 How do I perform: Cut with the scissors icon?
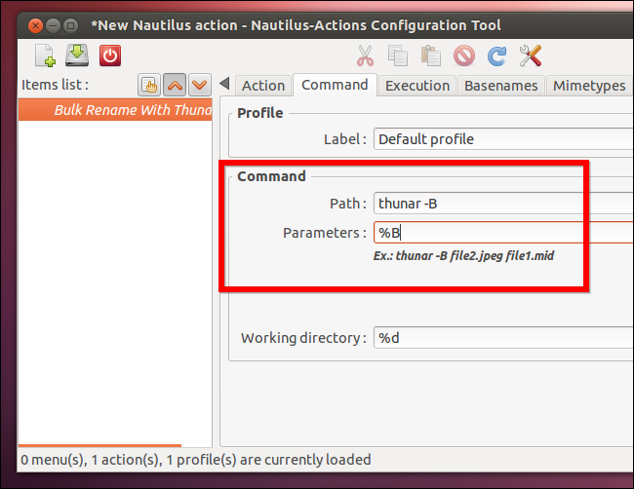[365, 56]
